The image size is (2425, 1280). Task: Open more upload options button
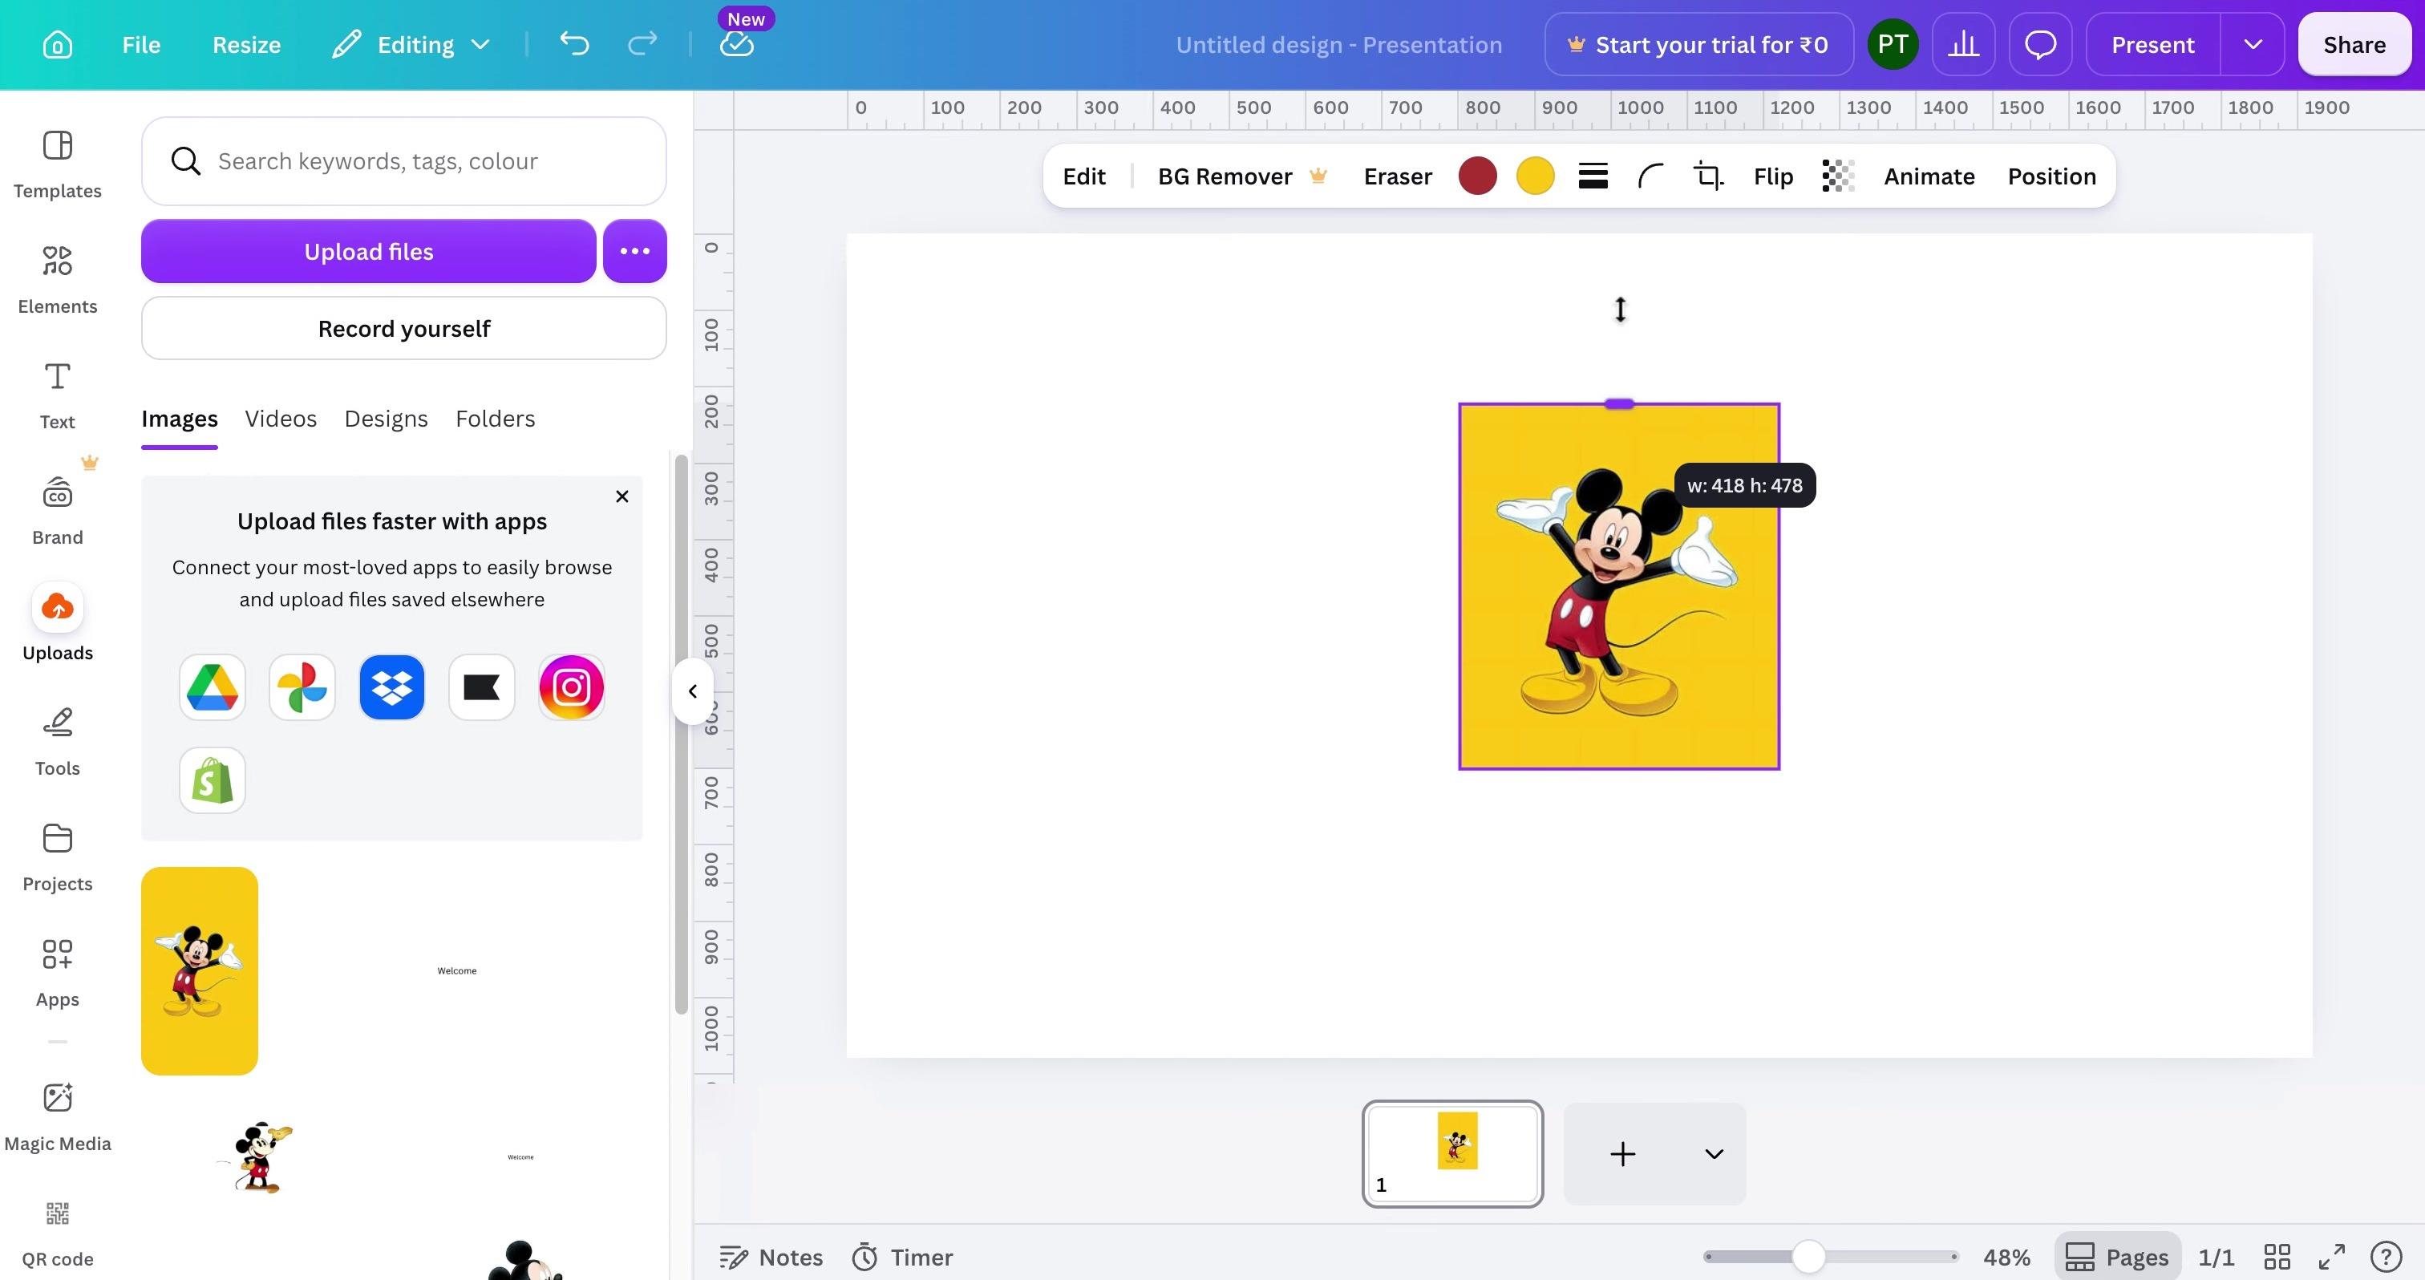pos(634,251)
